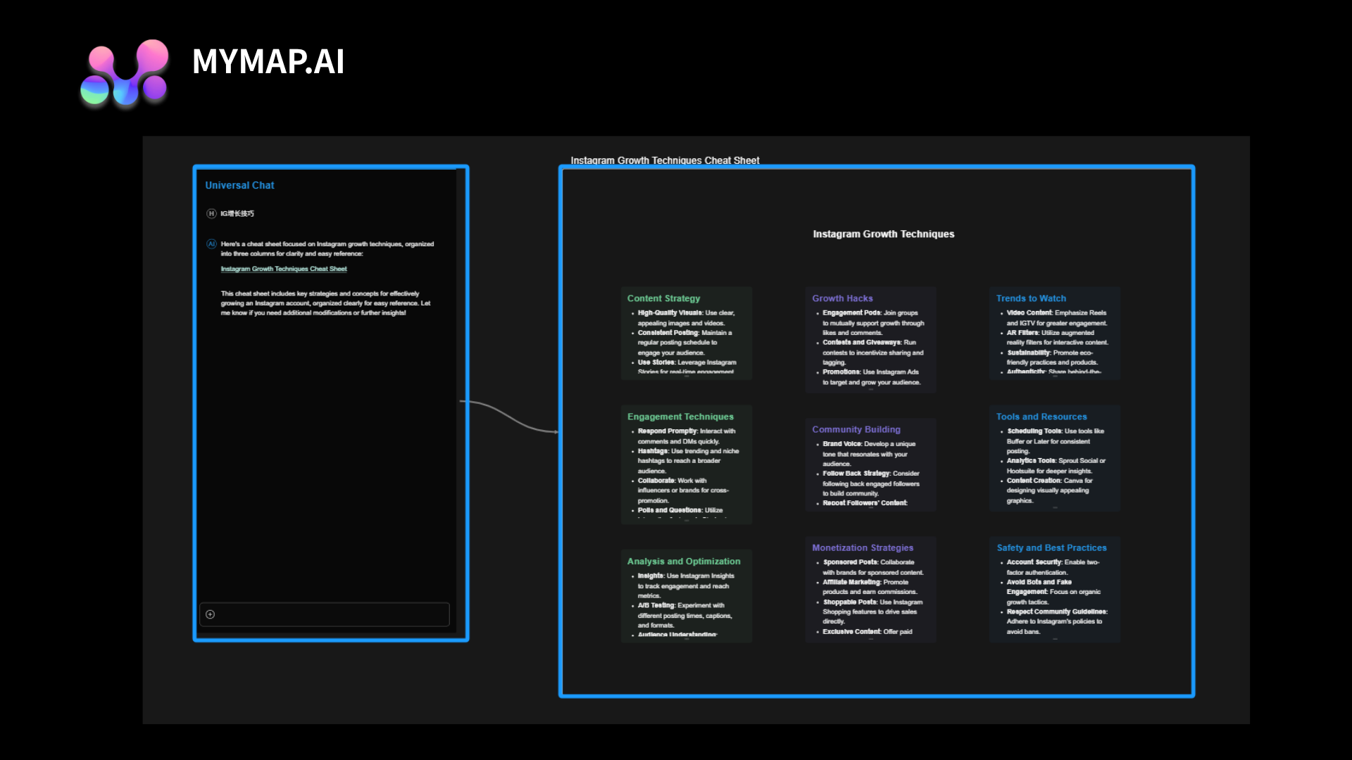Click the MYMAP.AI brand name text
The image size is (1352, 760).
coord(268,61)
